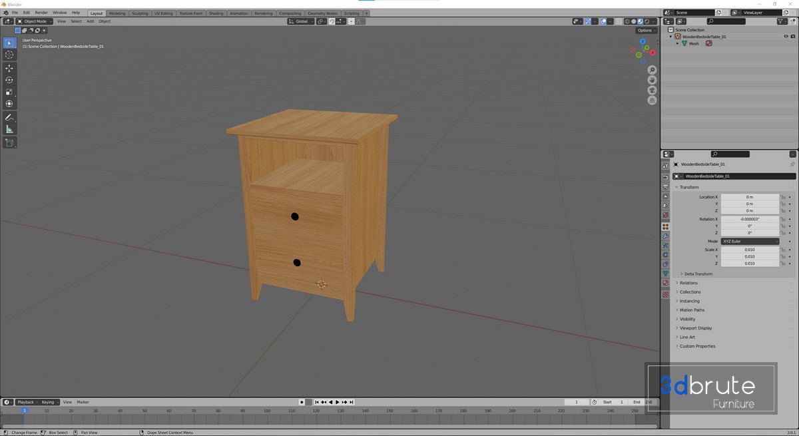This screenshot has width=799, height=436.
Task: Open the viewport Options button
Action: point(645,30)
